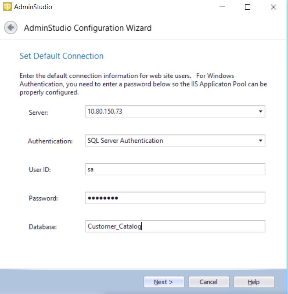Viewport: 288px width, 294px height.
Task: Click the Database: label
Action: click(43, 227)
